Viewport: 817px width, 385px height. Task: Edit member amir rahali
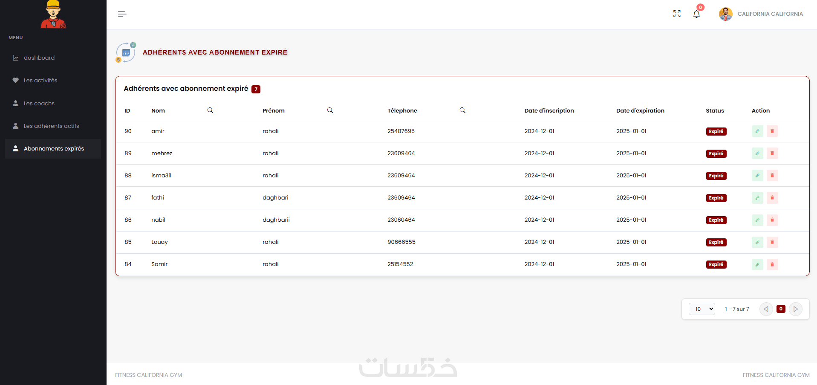point(757,131)
